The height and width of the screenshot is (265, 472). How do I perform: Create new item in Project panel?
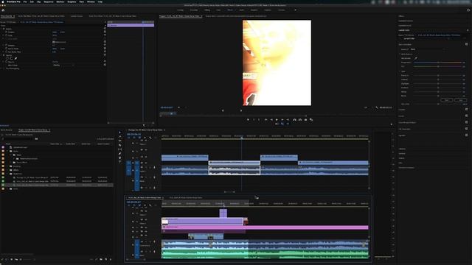pyautogui.click(x=105, y=259)
